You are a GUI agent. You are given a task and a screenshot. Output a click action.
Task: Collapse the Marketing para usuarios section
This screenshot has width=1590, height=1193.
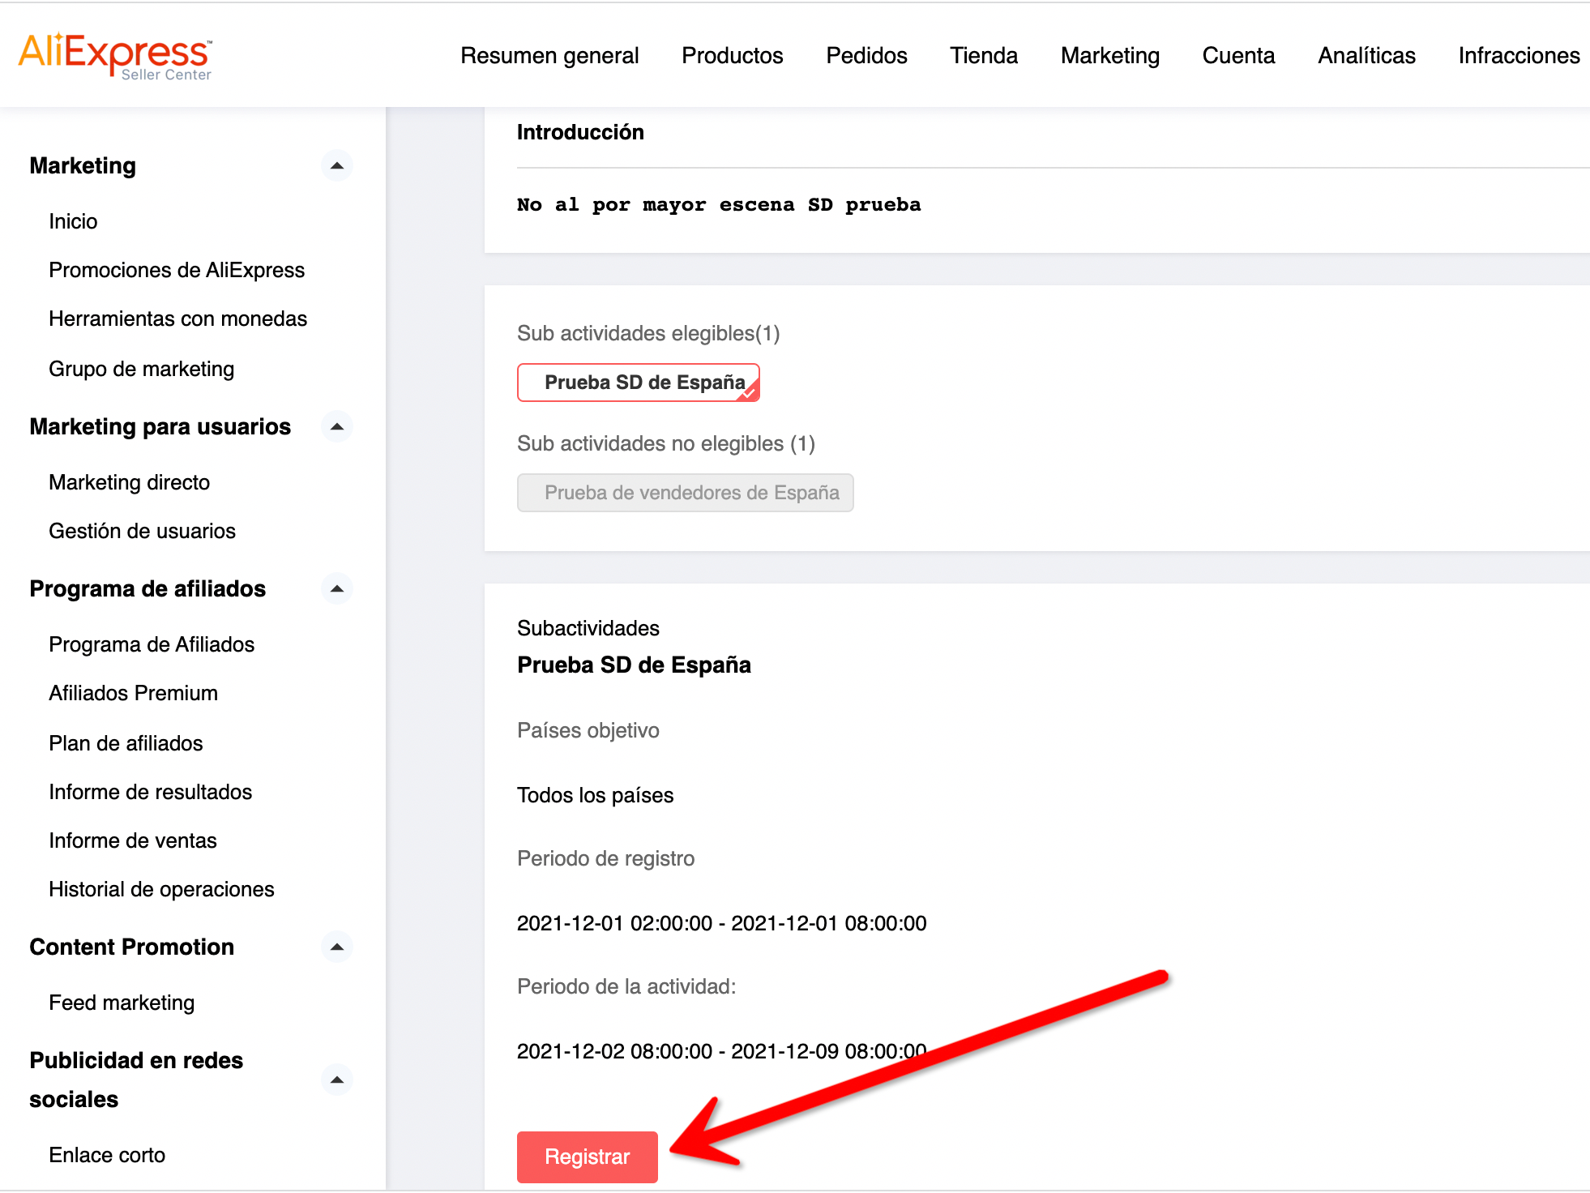[337, 427]
